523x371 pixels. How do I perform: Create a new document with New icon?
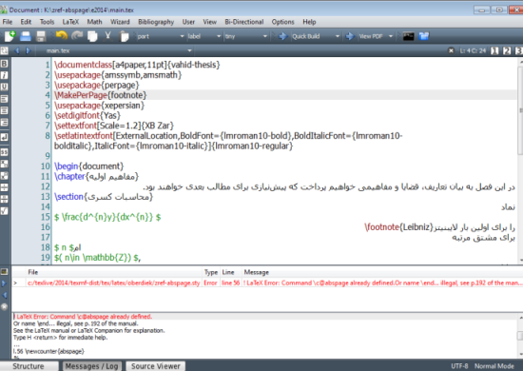[x=10, y=36]
